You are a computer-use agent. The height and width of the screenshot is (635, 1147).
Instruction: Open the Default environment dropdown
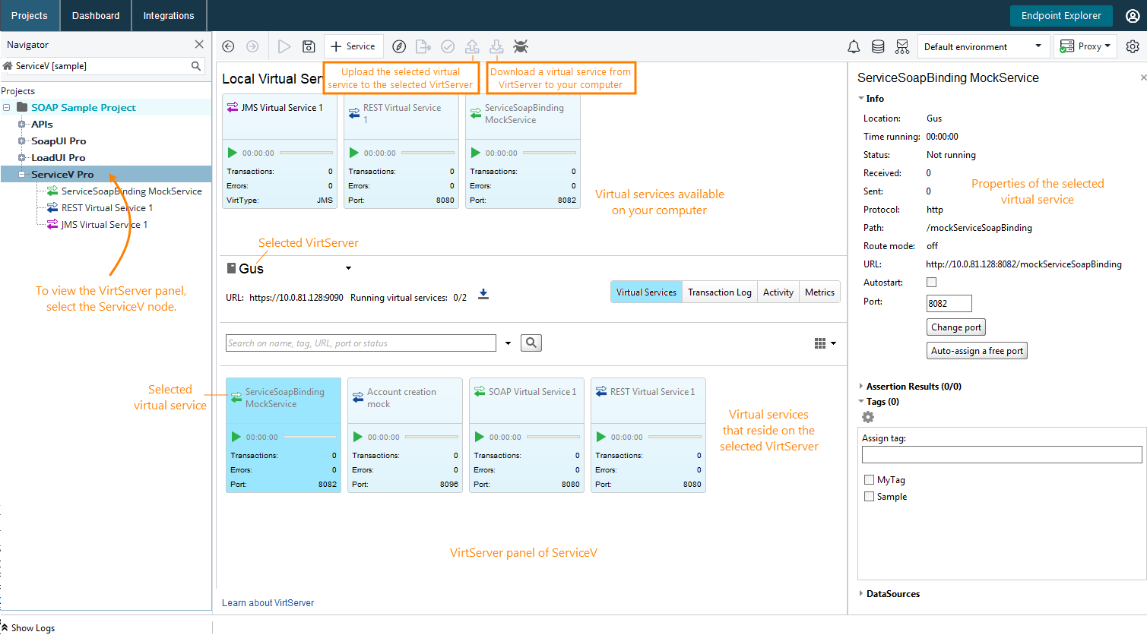(x=983, y=46)
